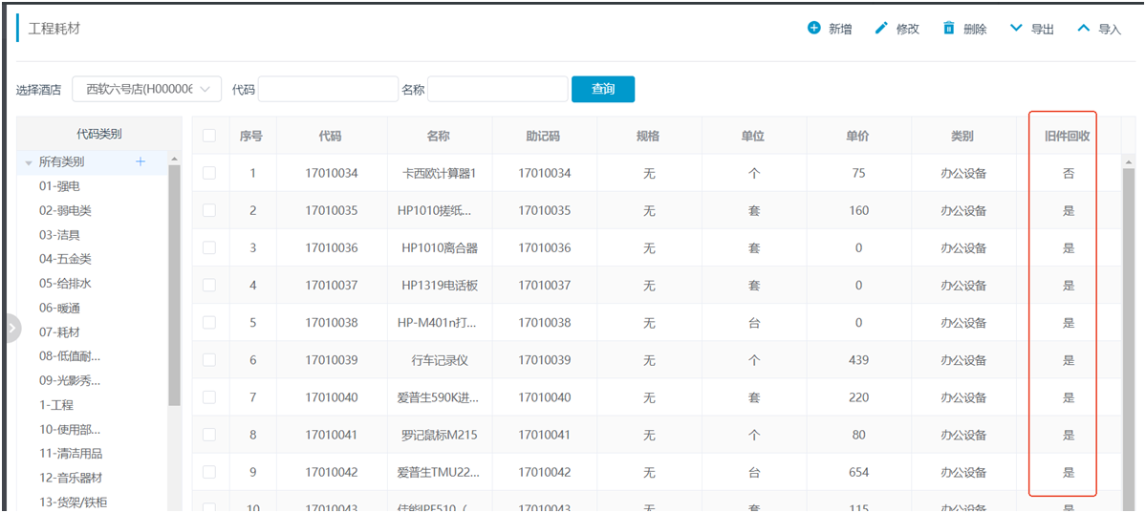Click into the 名称 search field

tap(497, 89)
